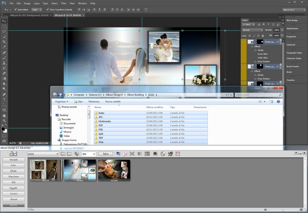This screenshot has width=308, height=213.
Task: Click the foreground color swatch
Action: [x=3, y=129]
